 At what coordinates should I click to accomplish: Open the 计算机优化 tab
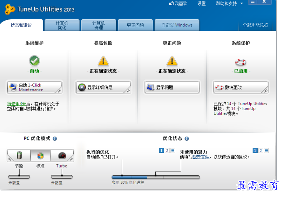pos(62,25)
